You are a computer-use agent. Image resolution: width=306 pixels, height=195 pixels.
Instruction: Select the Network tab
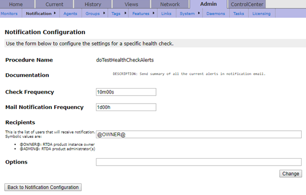pos(170,4)
